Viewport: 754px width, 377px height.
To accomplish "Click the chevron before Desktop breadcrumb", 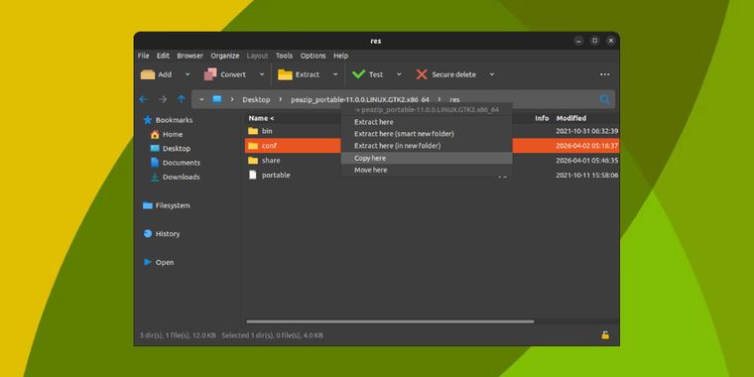I will (x=232, y=99).
